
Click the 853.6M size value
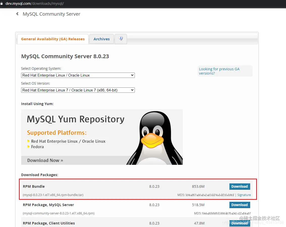click(198, 186)
